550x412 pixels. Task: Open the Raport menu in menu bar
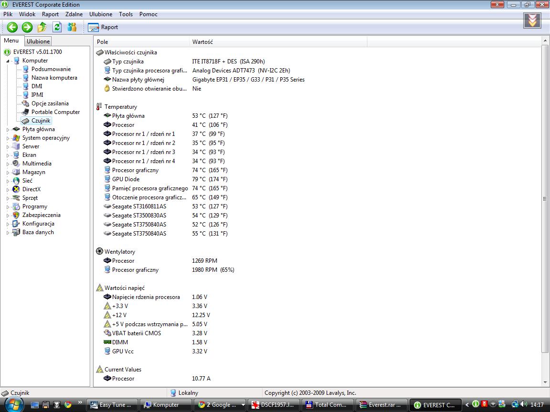click(50, 14)
